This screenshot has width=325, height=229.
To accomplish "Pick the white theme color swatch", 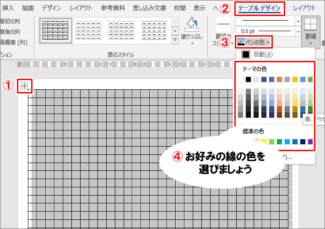I will point(240,79).
